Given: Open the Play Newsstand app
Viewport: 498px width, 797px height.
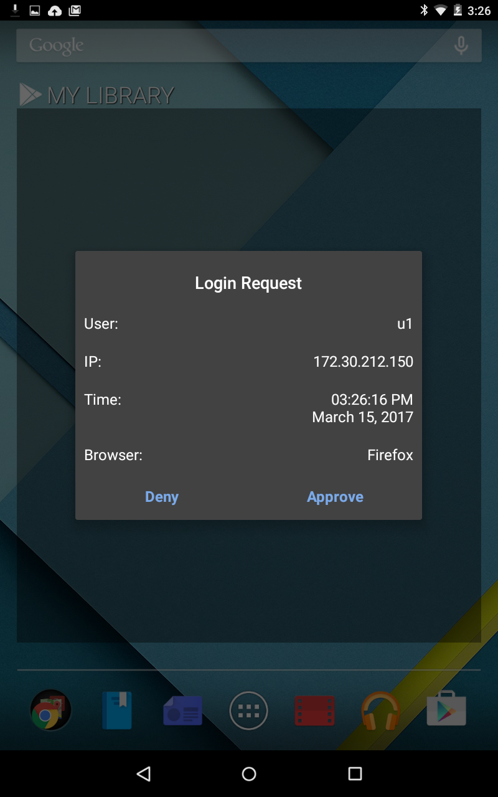Looking at the screenshot, I should tap(183, 710).
